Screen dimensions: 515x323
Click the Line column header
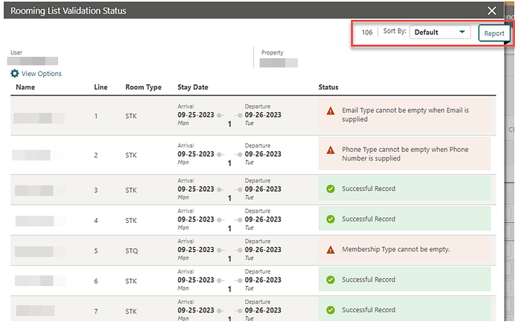(x=101, y=87)
